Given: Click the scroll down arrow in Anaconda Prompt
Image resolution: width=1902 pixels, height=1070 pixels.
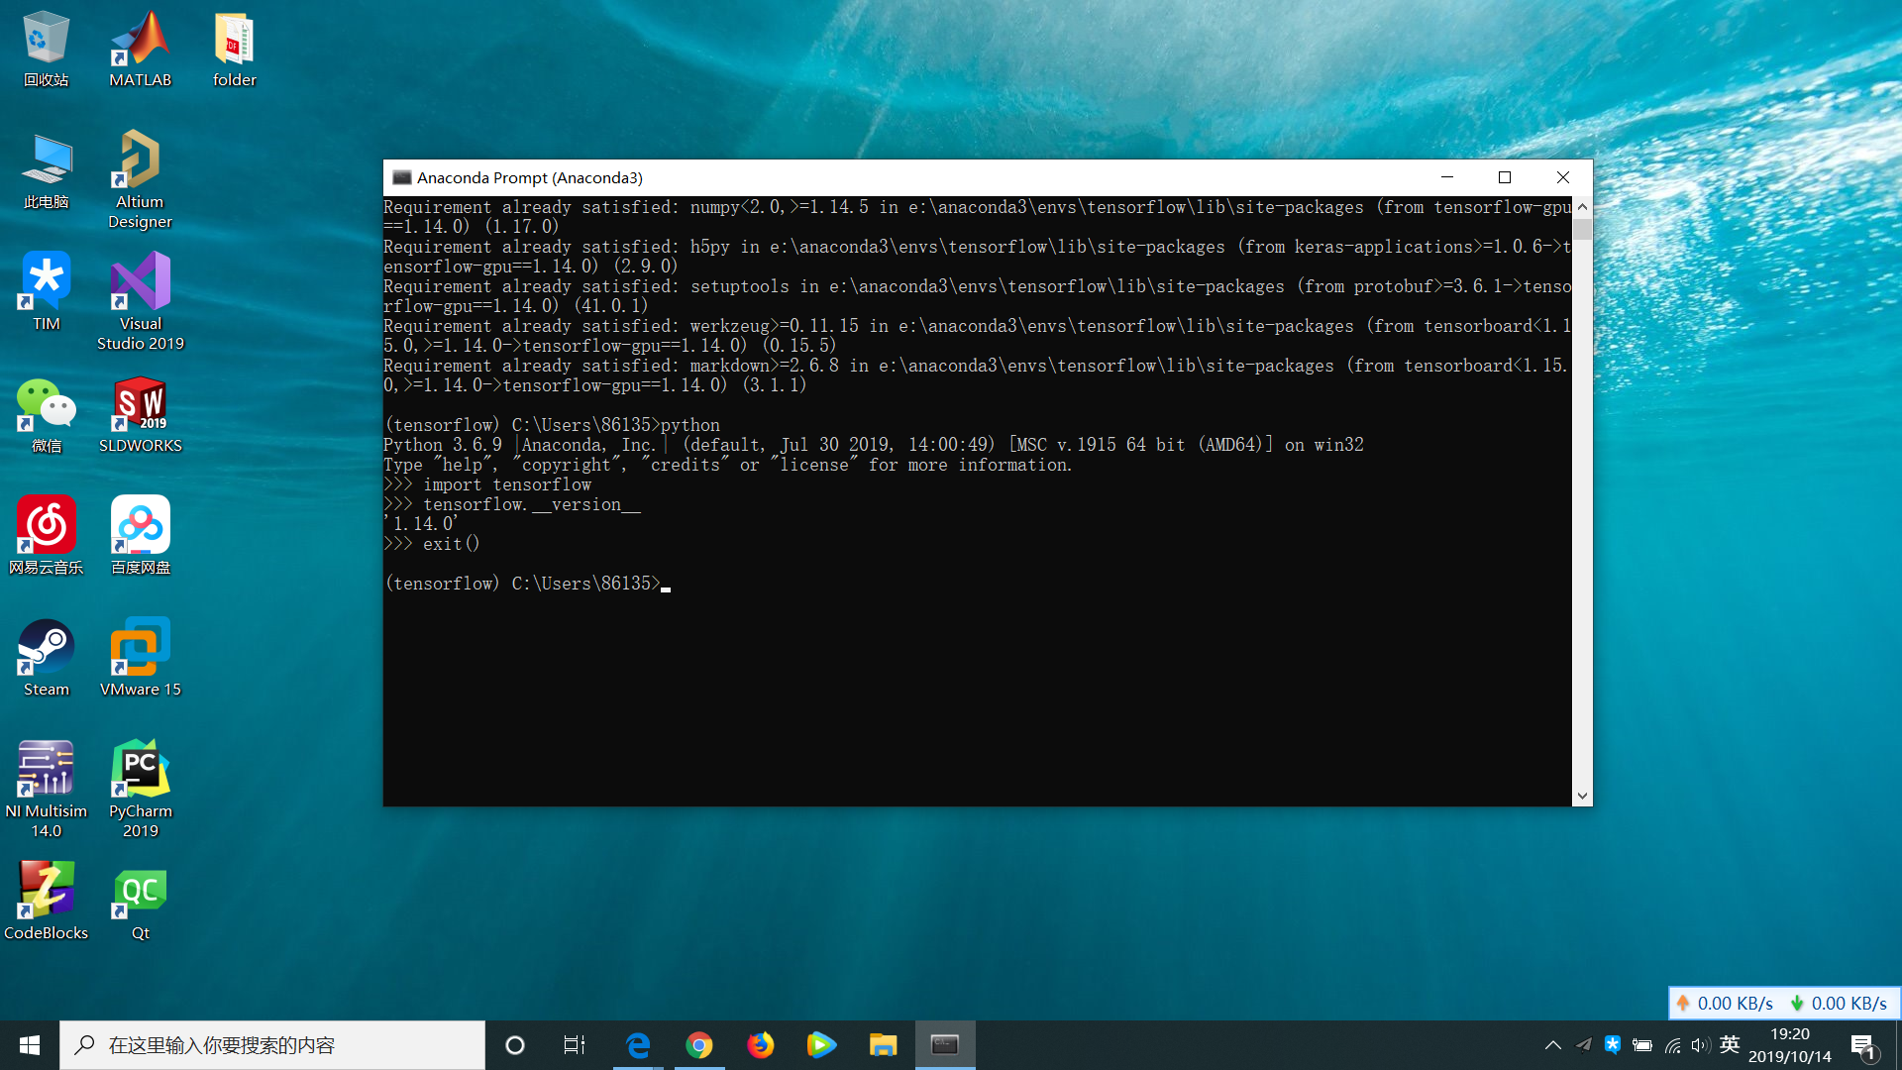Looking at the screenshot, I should [1582, 796].
